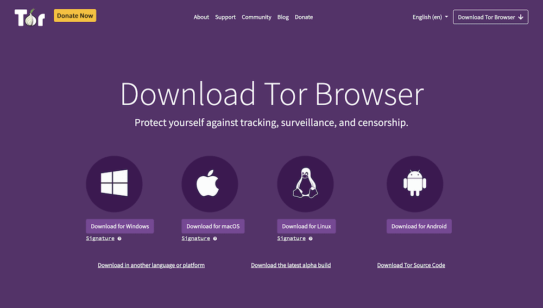The width and height of the screenshot is (543, 308).
Task: Open Download in another language or platform
Action: (x=151, y=265)
